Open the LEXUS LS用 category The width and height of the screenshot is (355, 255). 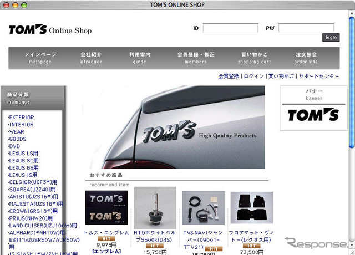click(23, 154)
